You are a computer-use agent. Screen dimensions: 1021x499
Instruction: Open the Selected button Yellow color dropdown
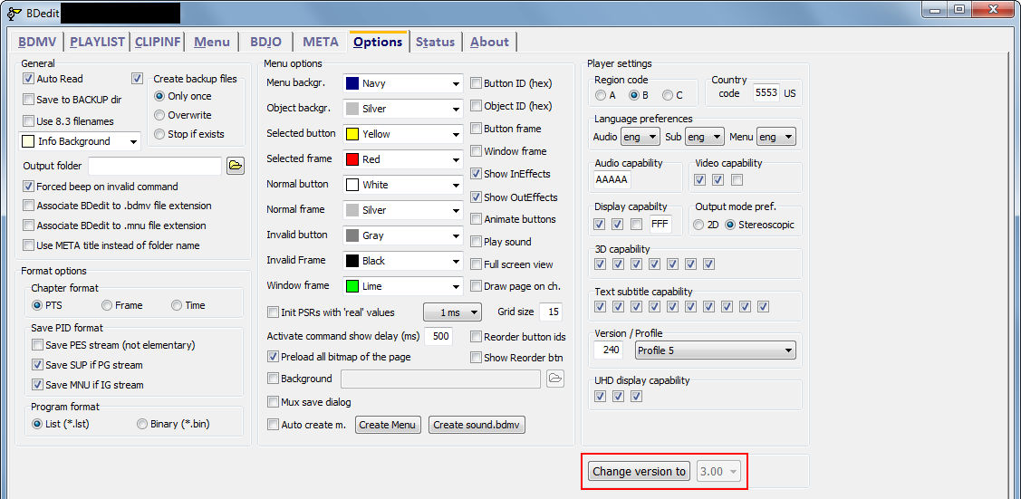403,134
